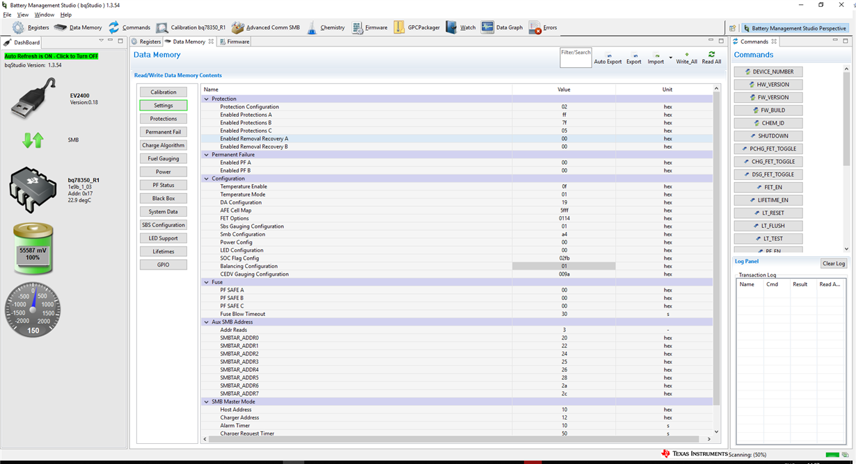The image size is (856, 464).
Task: Collapse the Permanent Failure group
Action: coord(206,154)
